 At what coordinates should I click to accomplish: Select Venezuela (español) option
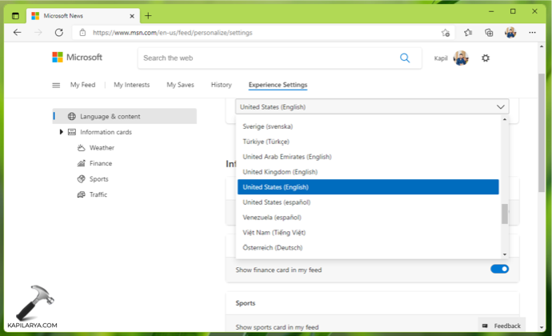[x=270, y=217]
